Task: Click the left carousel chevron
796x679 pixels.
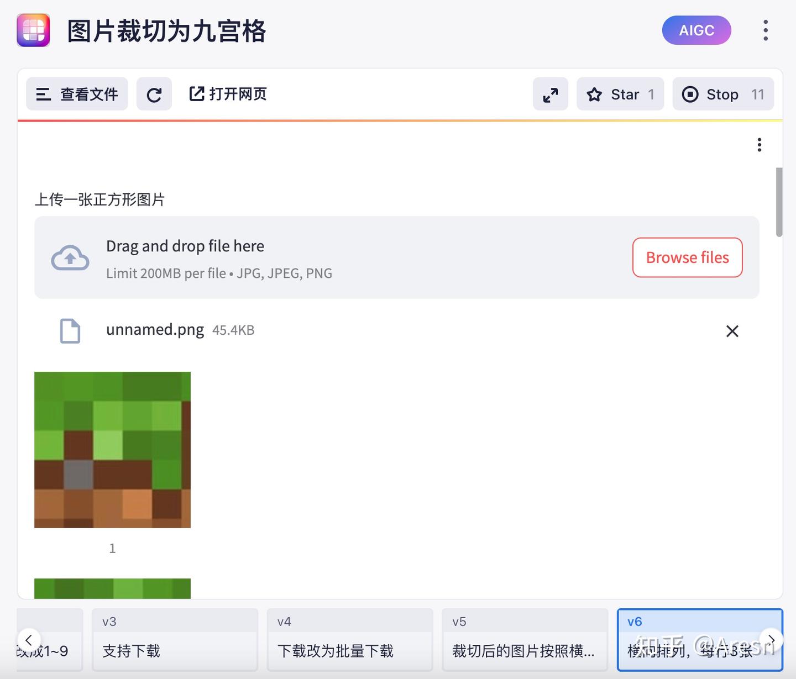Action: (29, 640)
